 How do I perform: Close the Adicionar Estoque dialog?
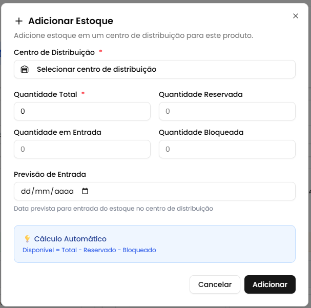point(296,16)
